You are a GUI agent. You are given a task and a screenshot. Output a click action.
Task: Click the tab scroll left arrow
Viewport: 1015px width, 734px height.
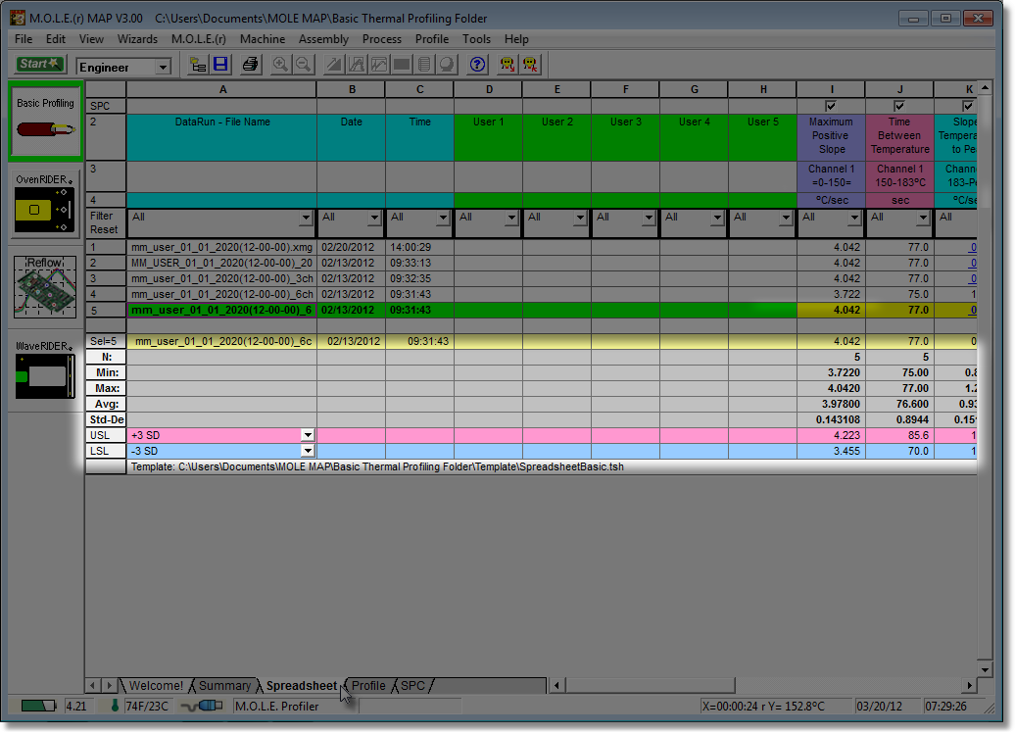click(92, 685)
